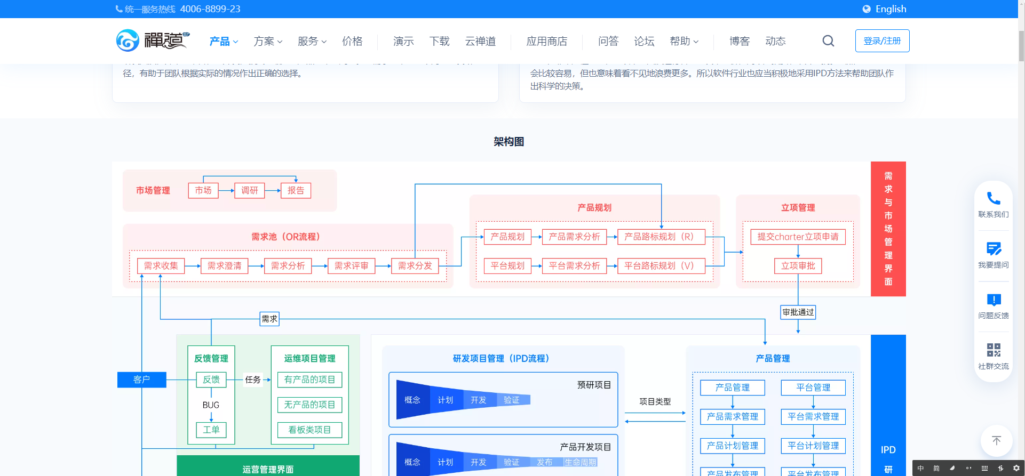Go to the 博客 page

740,41
